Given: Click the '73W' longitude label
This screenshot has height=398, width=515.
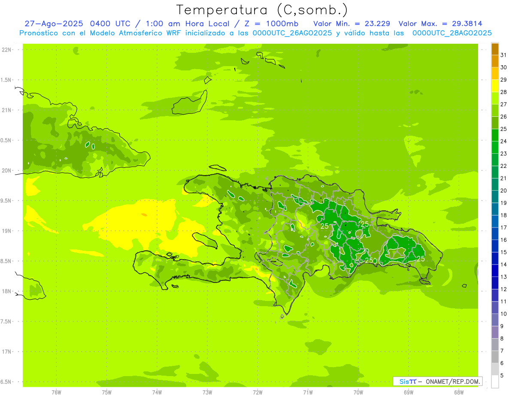Looking at the screenshot, I should [x=207, y=392].
